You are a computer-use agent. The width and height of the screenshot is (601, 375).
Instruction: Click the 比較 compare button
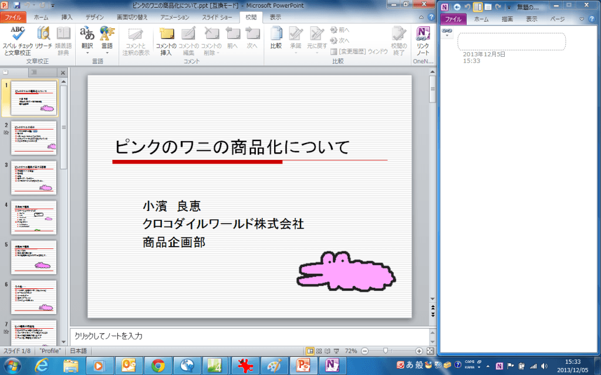tap(276, 37)
